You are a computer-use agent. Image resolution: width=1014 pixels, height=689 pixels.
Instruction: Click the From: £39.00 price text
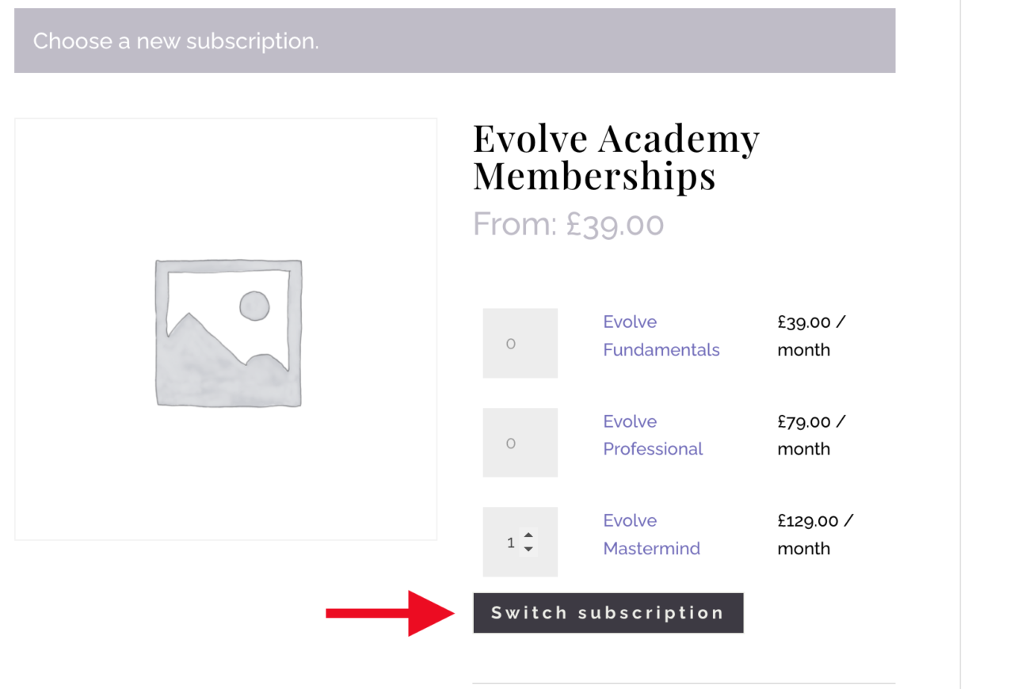pyautogui.click(x=568, y=224)
